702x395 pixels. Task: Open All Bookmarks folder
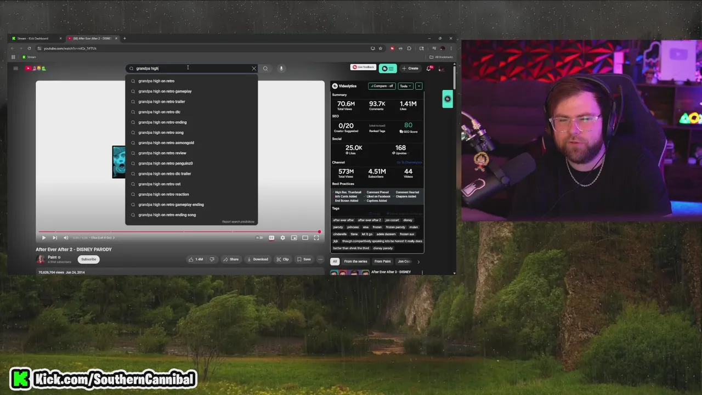[441, 57]
